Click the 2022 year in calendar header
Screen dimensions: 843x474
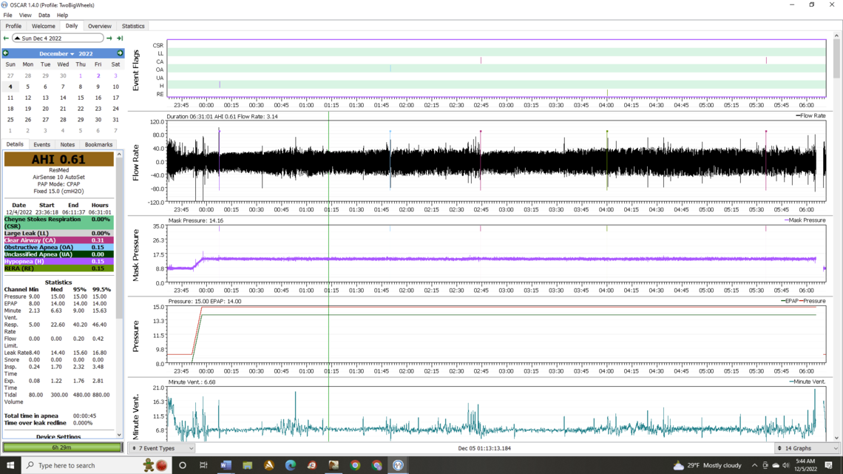86,54
